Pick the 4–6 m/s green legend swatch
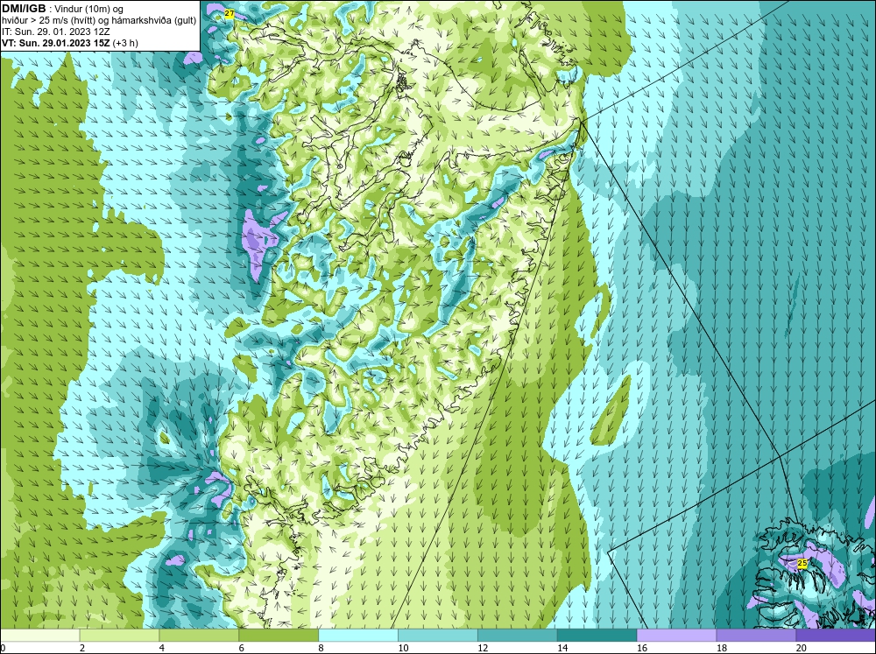This screenshot has width=876, height=654. [199, 635]
